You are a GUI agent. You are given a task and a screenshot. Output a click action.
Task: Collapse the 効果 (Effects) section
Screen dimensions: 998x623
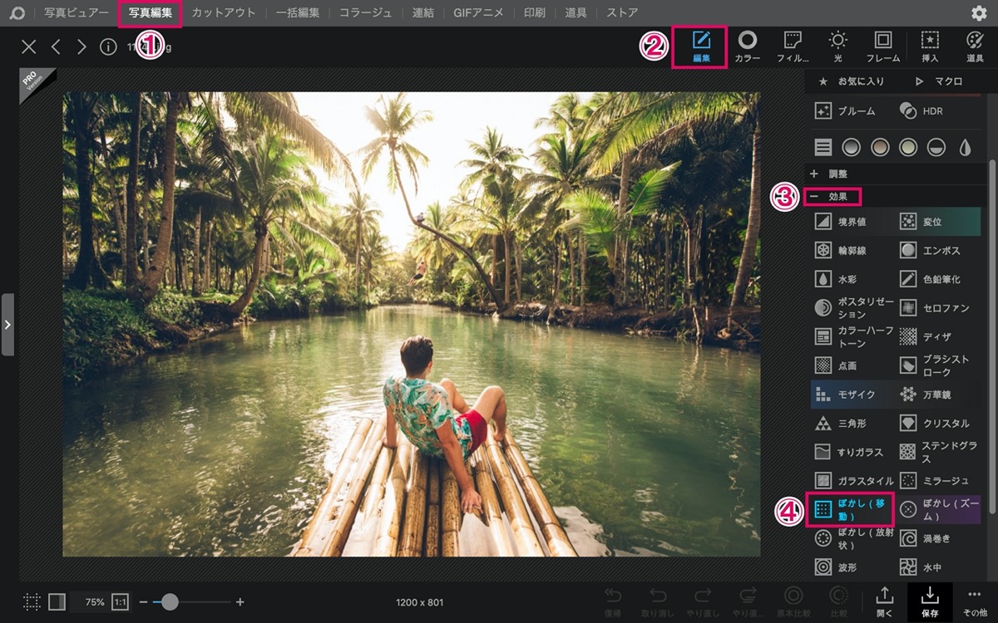tap(830, 197)
